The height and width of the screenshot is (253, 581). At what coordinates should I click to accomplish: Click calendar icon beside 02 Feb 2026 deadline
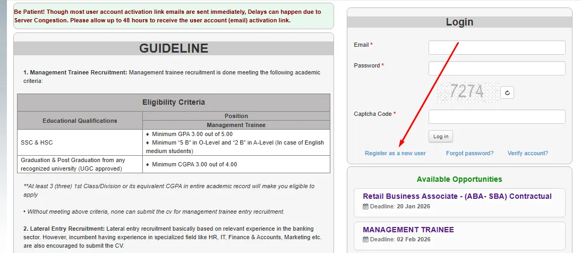[365, 240]
